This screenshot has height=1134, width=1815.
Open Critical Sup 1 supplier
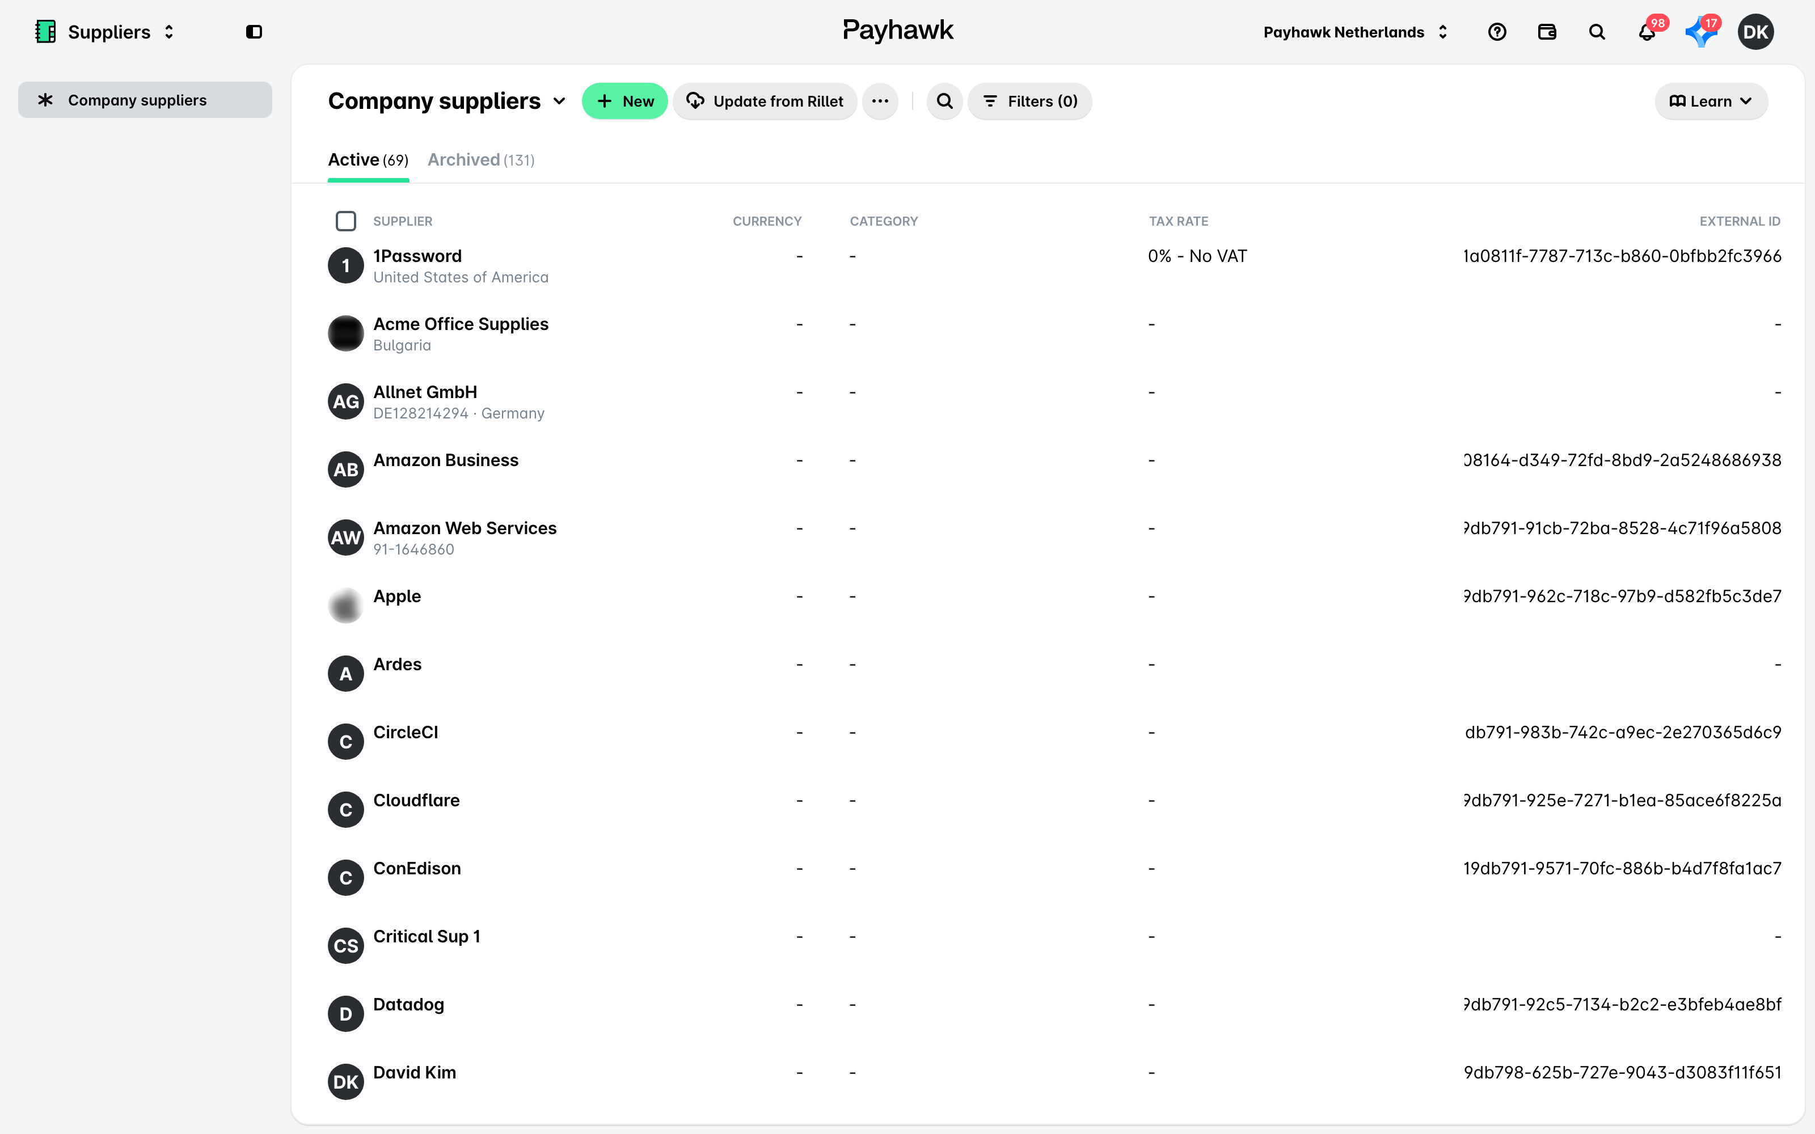click(x=1054, y=946)
